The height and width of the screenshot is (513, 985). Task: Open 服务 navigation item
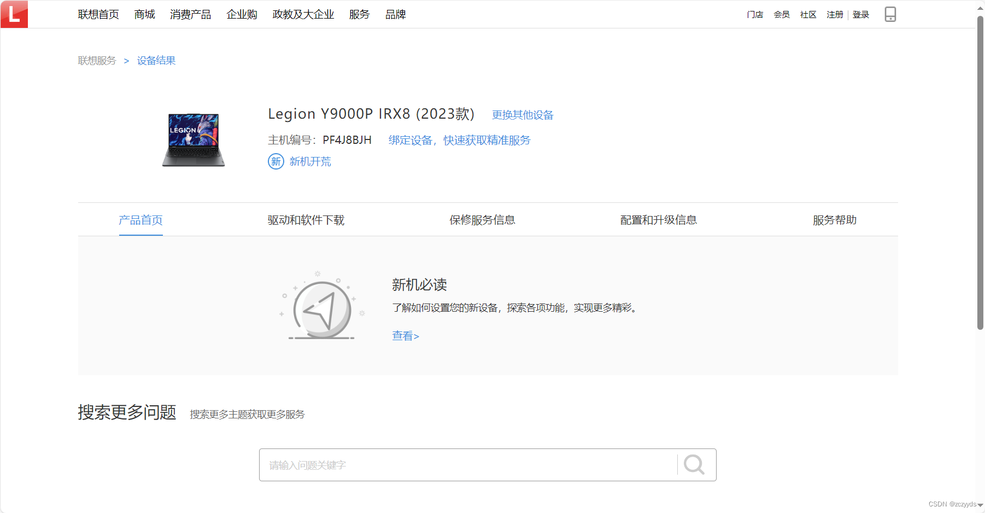tap(360, 15)
